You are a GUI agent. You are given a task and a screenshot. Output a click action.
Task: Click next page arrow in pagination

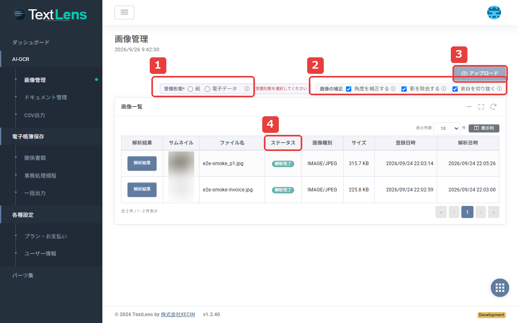[x=481, y=212]
